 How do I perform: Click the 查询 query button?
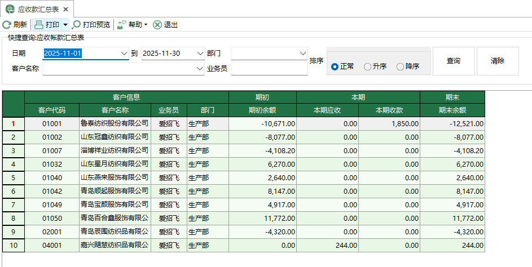(454, 61)
